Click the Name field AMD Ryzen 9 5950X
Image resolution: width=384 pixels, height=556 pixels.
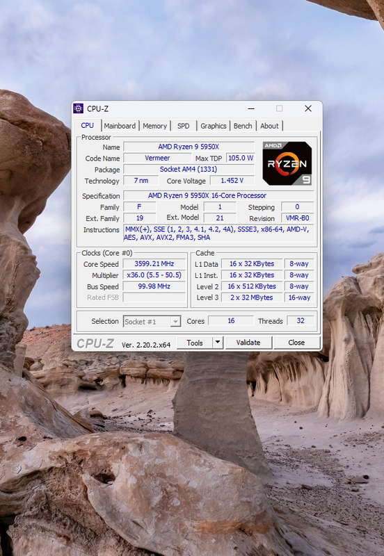tap(189, 147)
